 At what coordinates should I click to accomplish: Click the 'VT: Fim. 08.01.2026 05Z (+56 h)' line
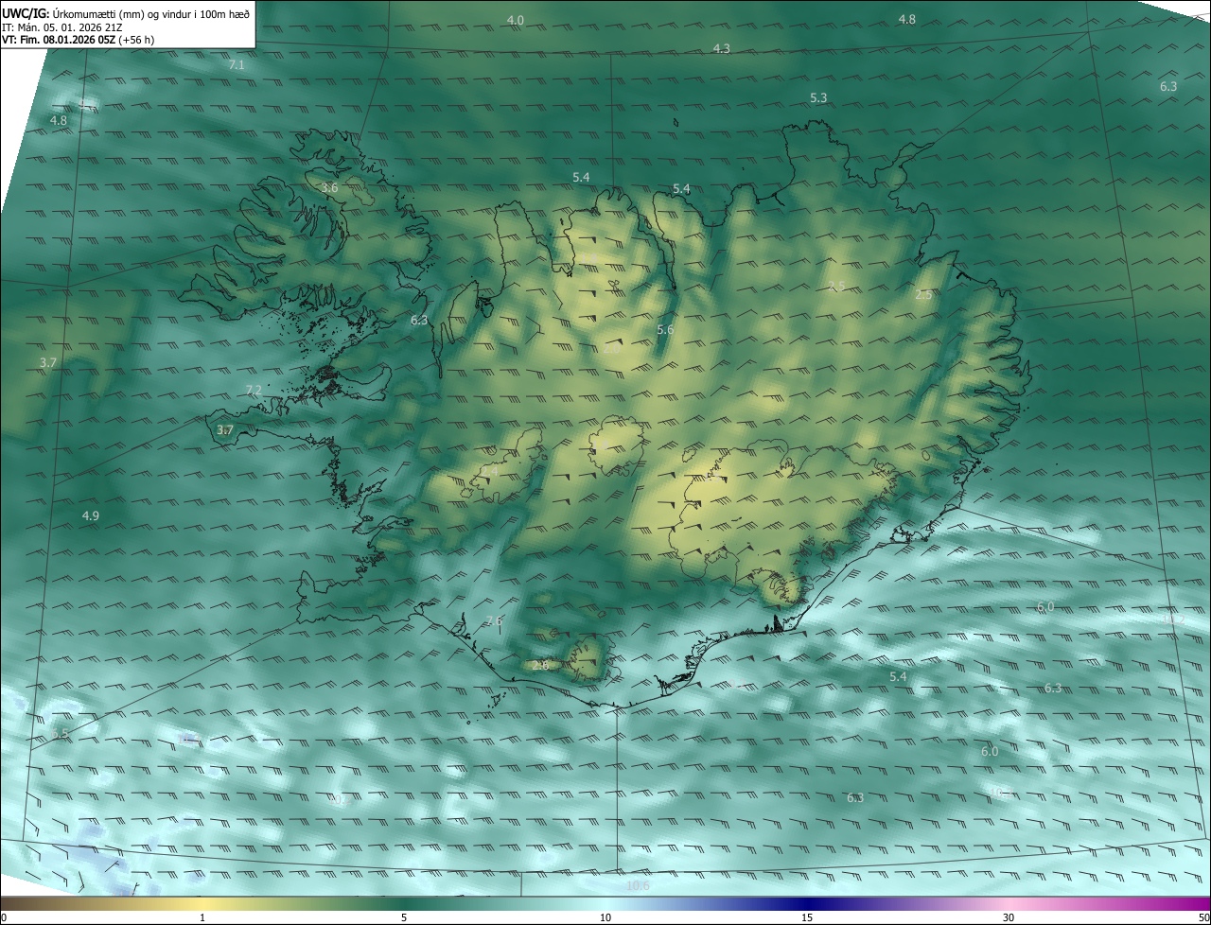79,40
